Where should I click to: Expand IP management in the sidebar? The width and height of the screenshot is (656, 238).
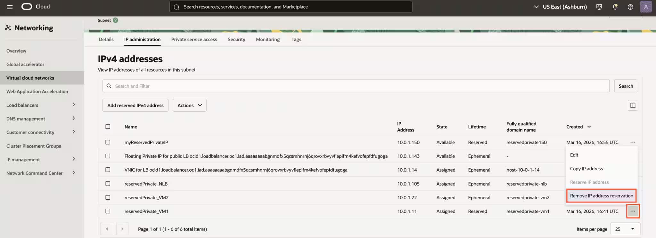coord(74,159)
